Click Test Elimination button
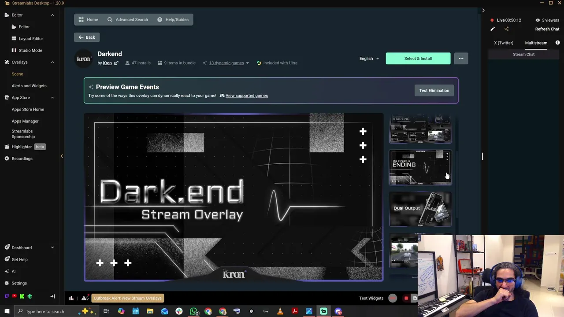Image resolution: width=564 pixels, height=317 pixels. point(434,90)
